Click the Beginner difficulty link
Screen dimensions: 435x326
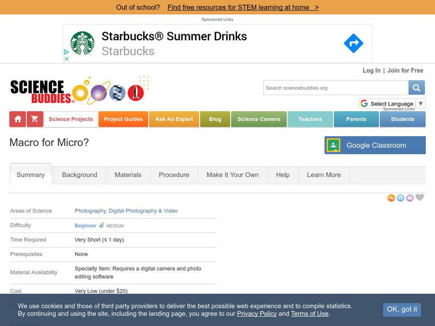[x=85, y=225]
